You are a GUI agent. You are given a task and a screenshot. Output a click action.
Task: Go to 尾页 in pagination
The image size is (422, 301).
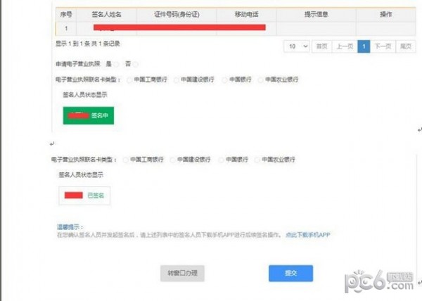406,46
